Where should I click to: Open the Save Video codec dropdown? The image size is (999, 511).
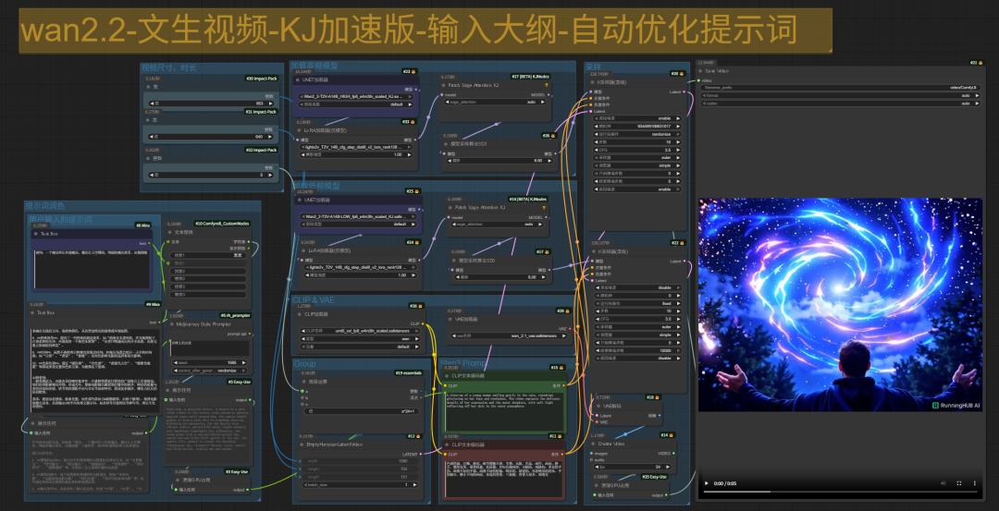(x=840, y=103)
